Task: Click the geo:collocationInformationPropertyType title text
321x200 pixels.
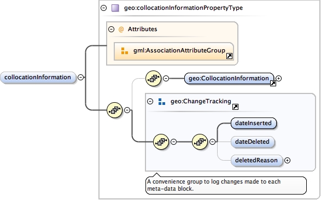Action: [x=183, y=8]
